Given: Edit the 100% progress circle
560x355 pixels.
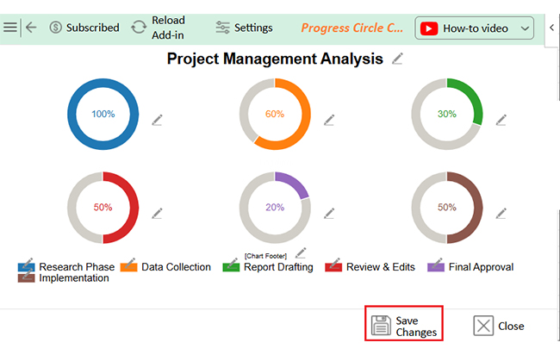Looking at the screenshot, I should pyautogui.click(x=157, y=120).
